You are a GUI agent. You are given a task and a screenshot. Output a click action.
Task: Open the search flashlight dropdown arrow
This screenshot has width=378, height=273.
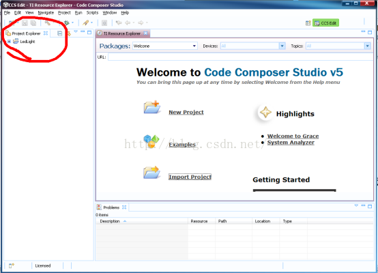[x=91, y=23]
